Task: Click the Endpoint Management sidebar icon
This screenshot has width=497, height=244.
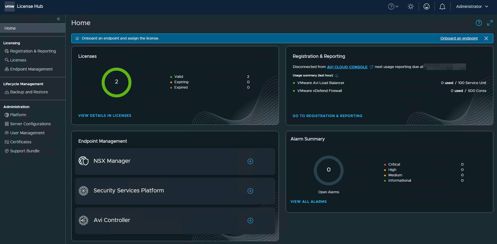Action: pyautogui.click(x=7, y=69)
